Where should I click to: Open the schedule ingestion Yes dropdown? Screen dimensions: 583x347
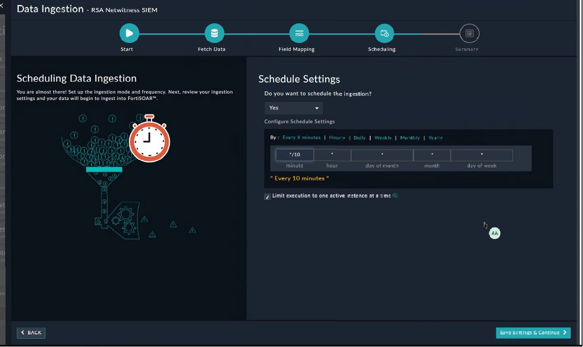(x=294, y=108)
